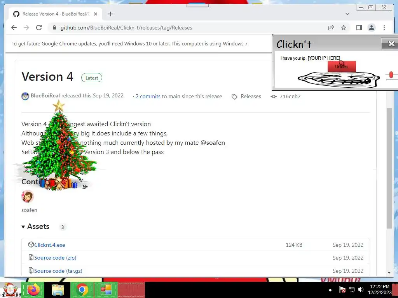
Task: Click the trollface image in Clickn't
Action: (339, 80)
